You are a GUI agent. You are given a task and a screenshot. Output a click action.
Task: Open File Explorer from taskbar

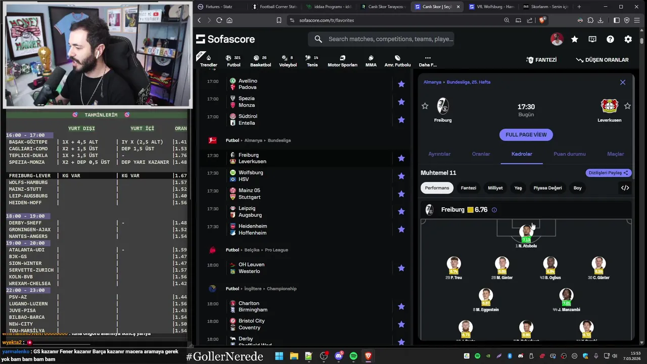pos(294,356)
